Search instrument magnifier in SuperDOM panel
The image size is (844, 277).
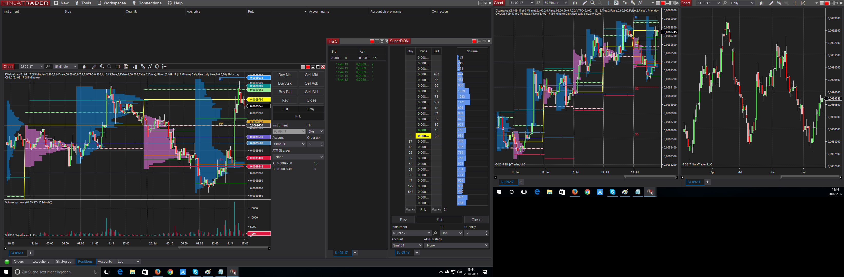coord(435,233)
